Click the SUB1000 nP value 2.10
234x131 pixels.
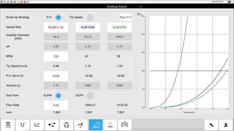pos(88,46)
